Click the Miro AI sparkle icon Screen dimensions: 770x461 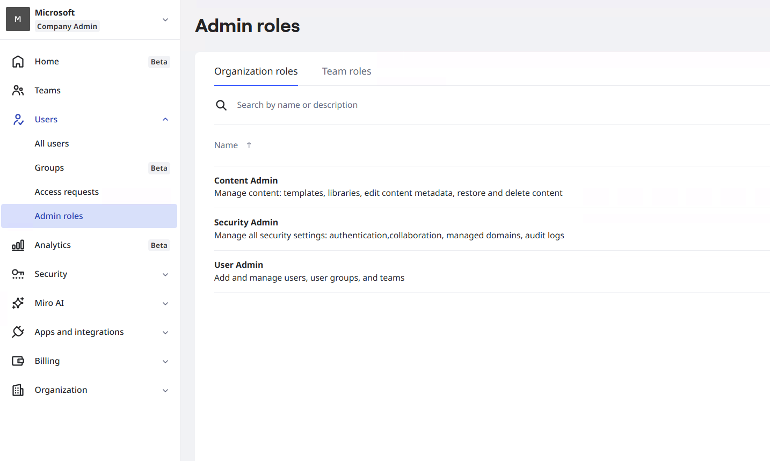[x=18, y=303]
